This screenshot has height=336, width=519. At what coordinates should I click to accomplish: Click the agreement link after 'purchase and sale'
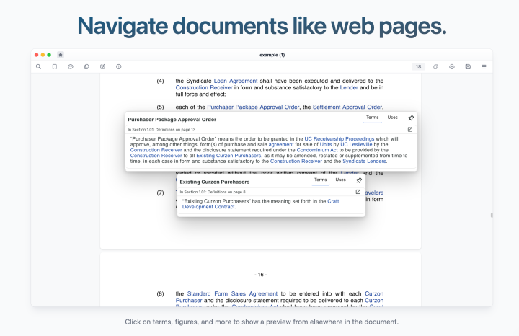[x=281, y=144]
